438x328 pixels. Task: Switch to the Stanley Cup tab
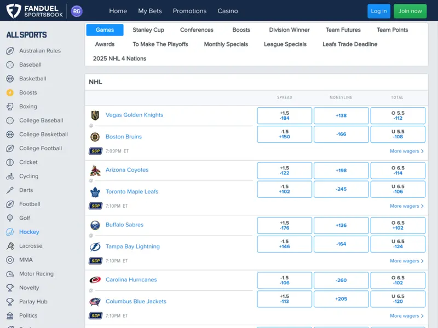click(147, 30)
